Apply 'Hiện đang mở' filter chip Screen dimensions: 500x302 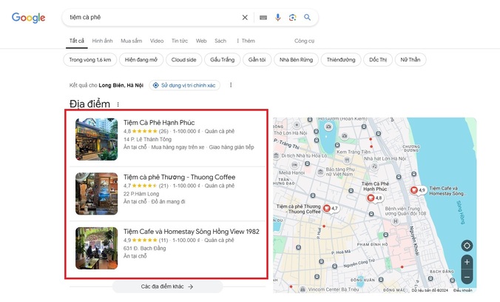coord(141,60)
